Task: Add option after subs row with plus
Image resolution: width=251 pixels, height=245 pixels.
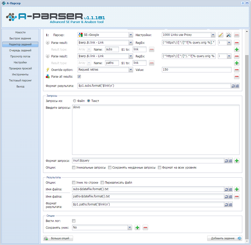Action: [236, 50]
